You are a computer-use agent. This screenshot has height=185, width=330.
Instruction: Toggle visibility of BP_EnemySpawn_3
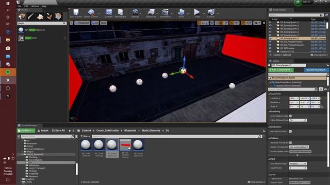coord(270,22)
